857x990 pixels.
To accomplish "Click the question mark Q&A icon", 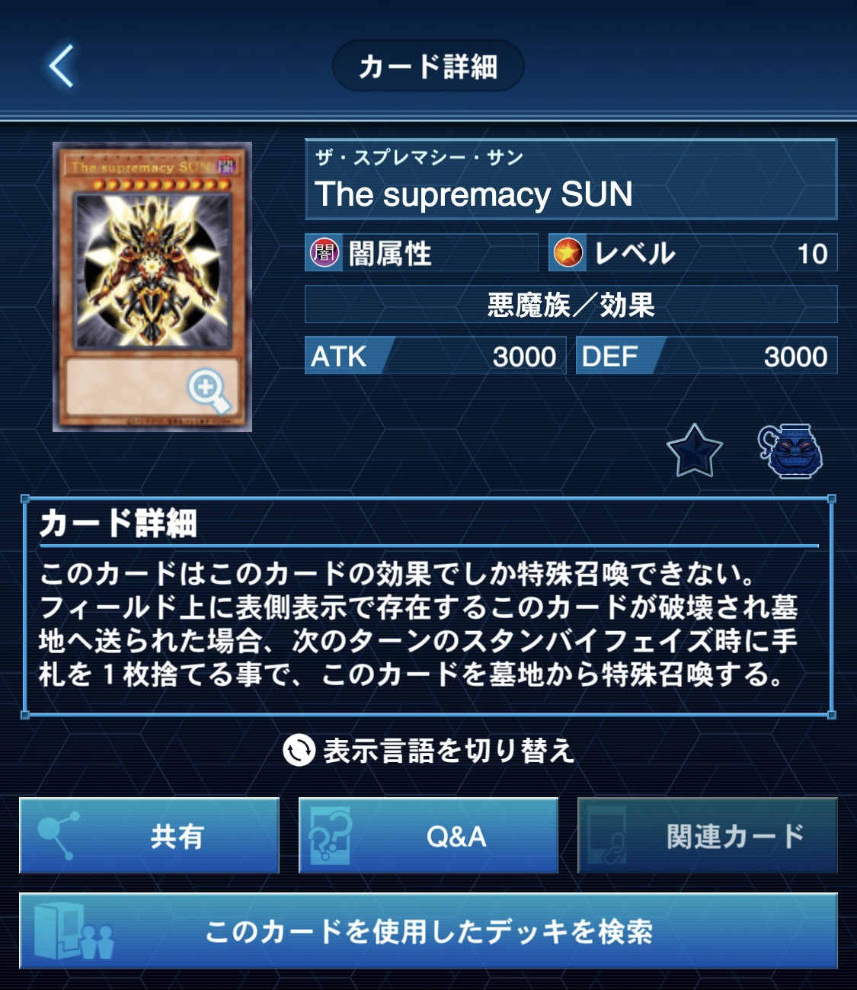I will pyautogui.click(x=329, y=835).
